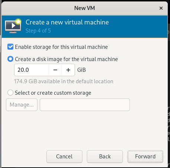
Task: Open the Manage... storage button
Action: pos(22,105)
